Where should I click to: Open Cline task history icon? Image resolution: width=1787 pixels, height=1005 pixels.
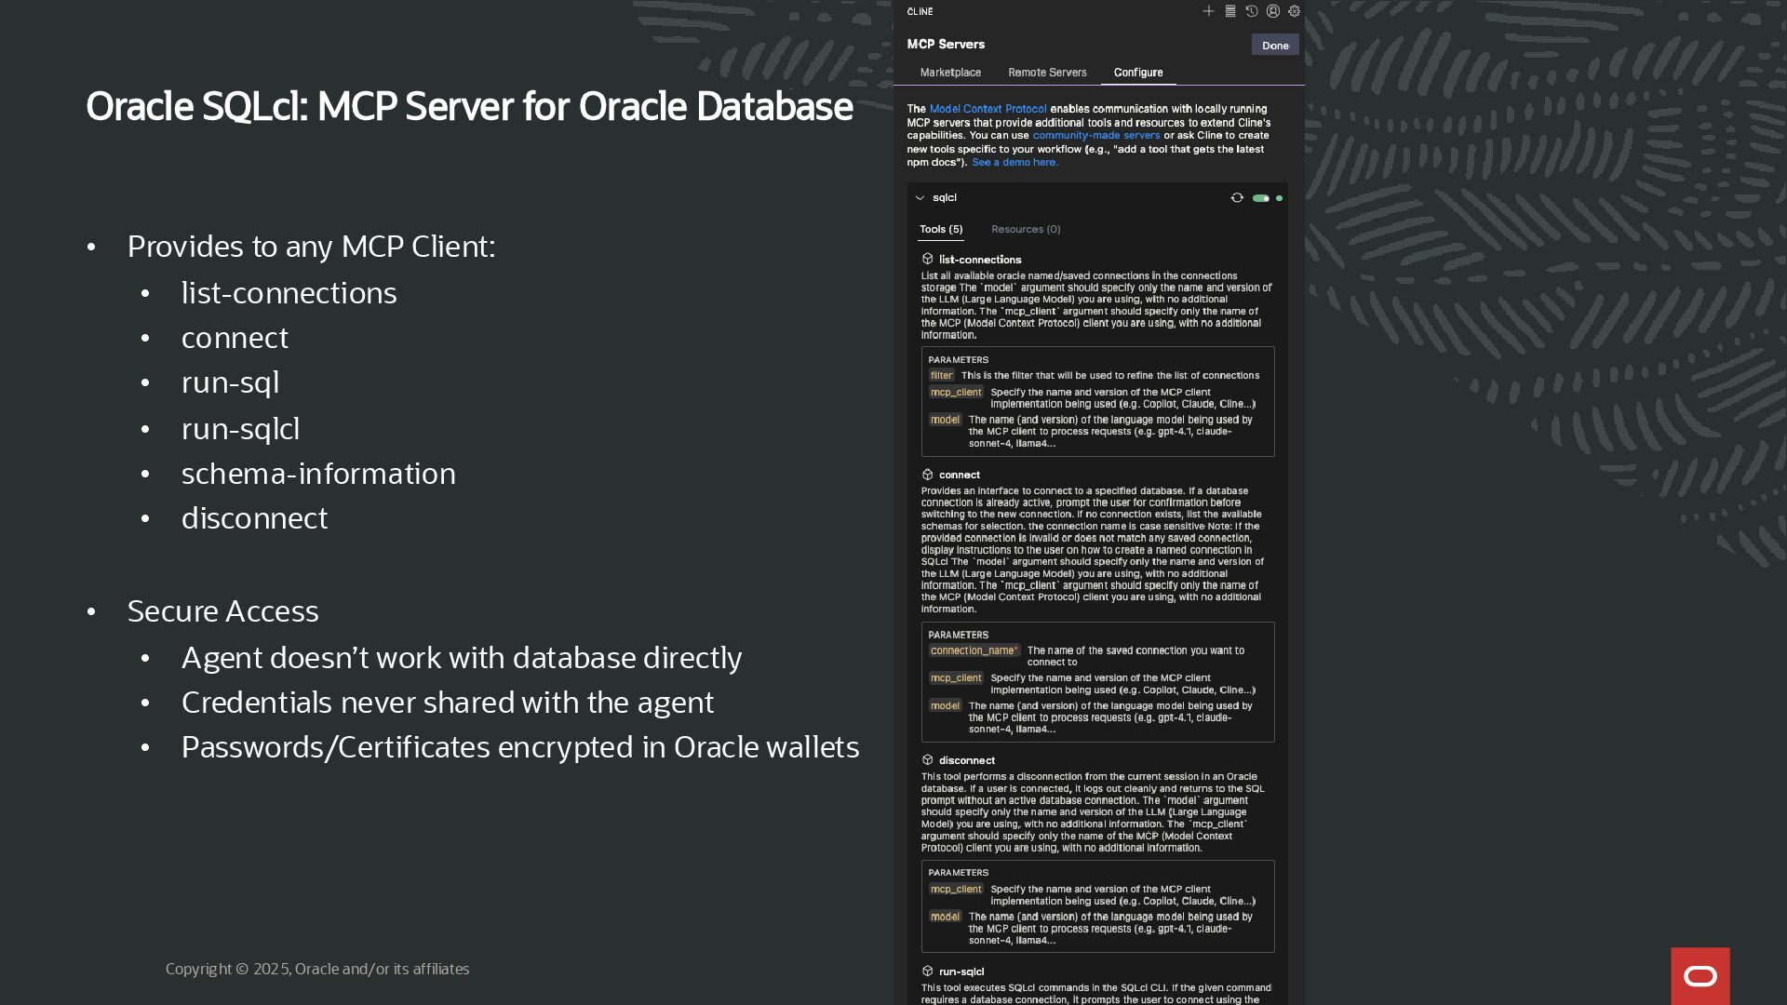coord(1252,11)
